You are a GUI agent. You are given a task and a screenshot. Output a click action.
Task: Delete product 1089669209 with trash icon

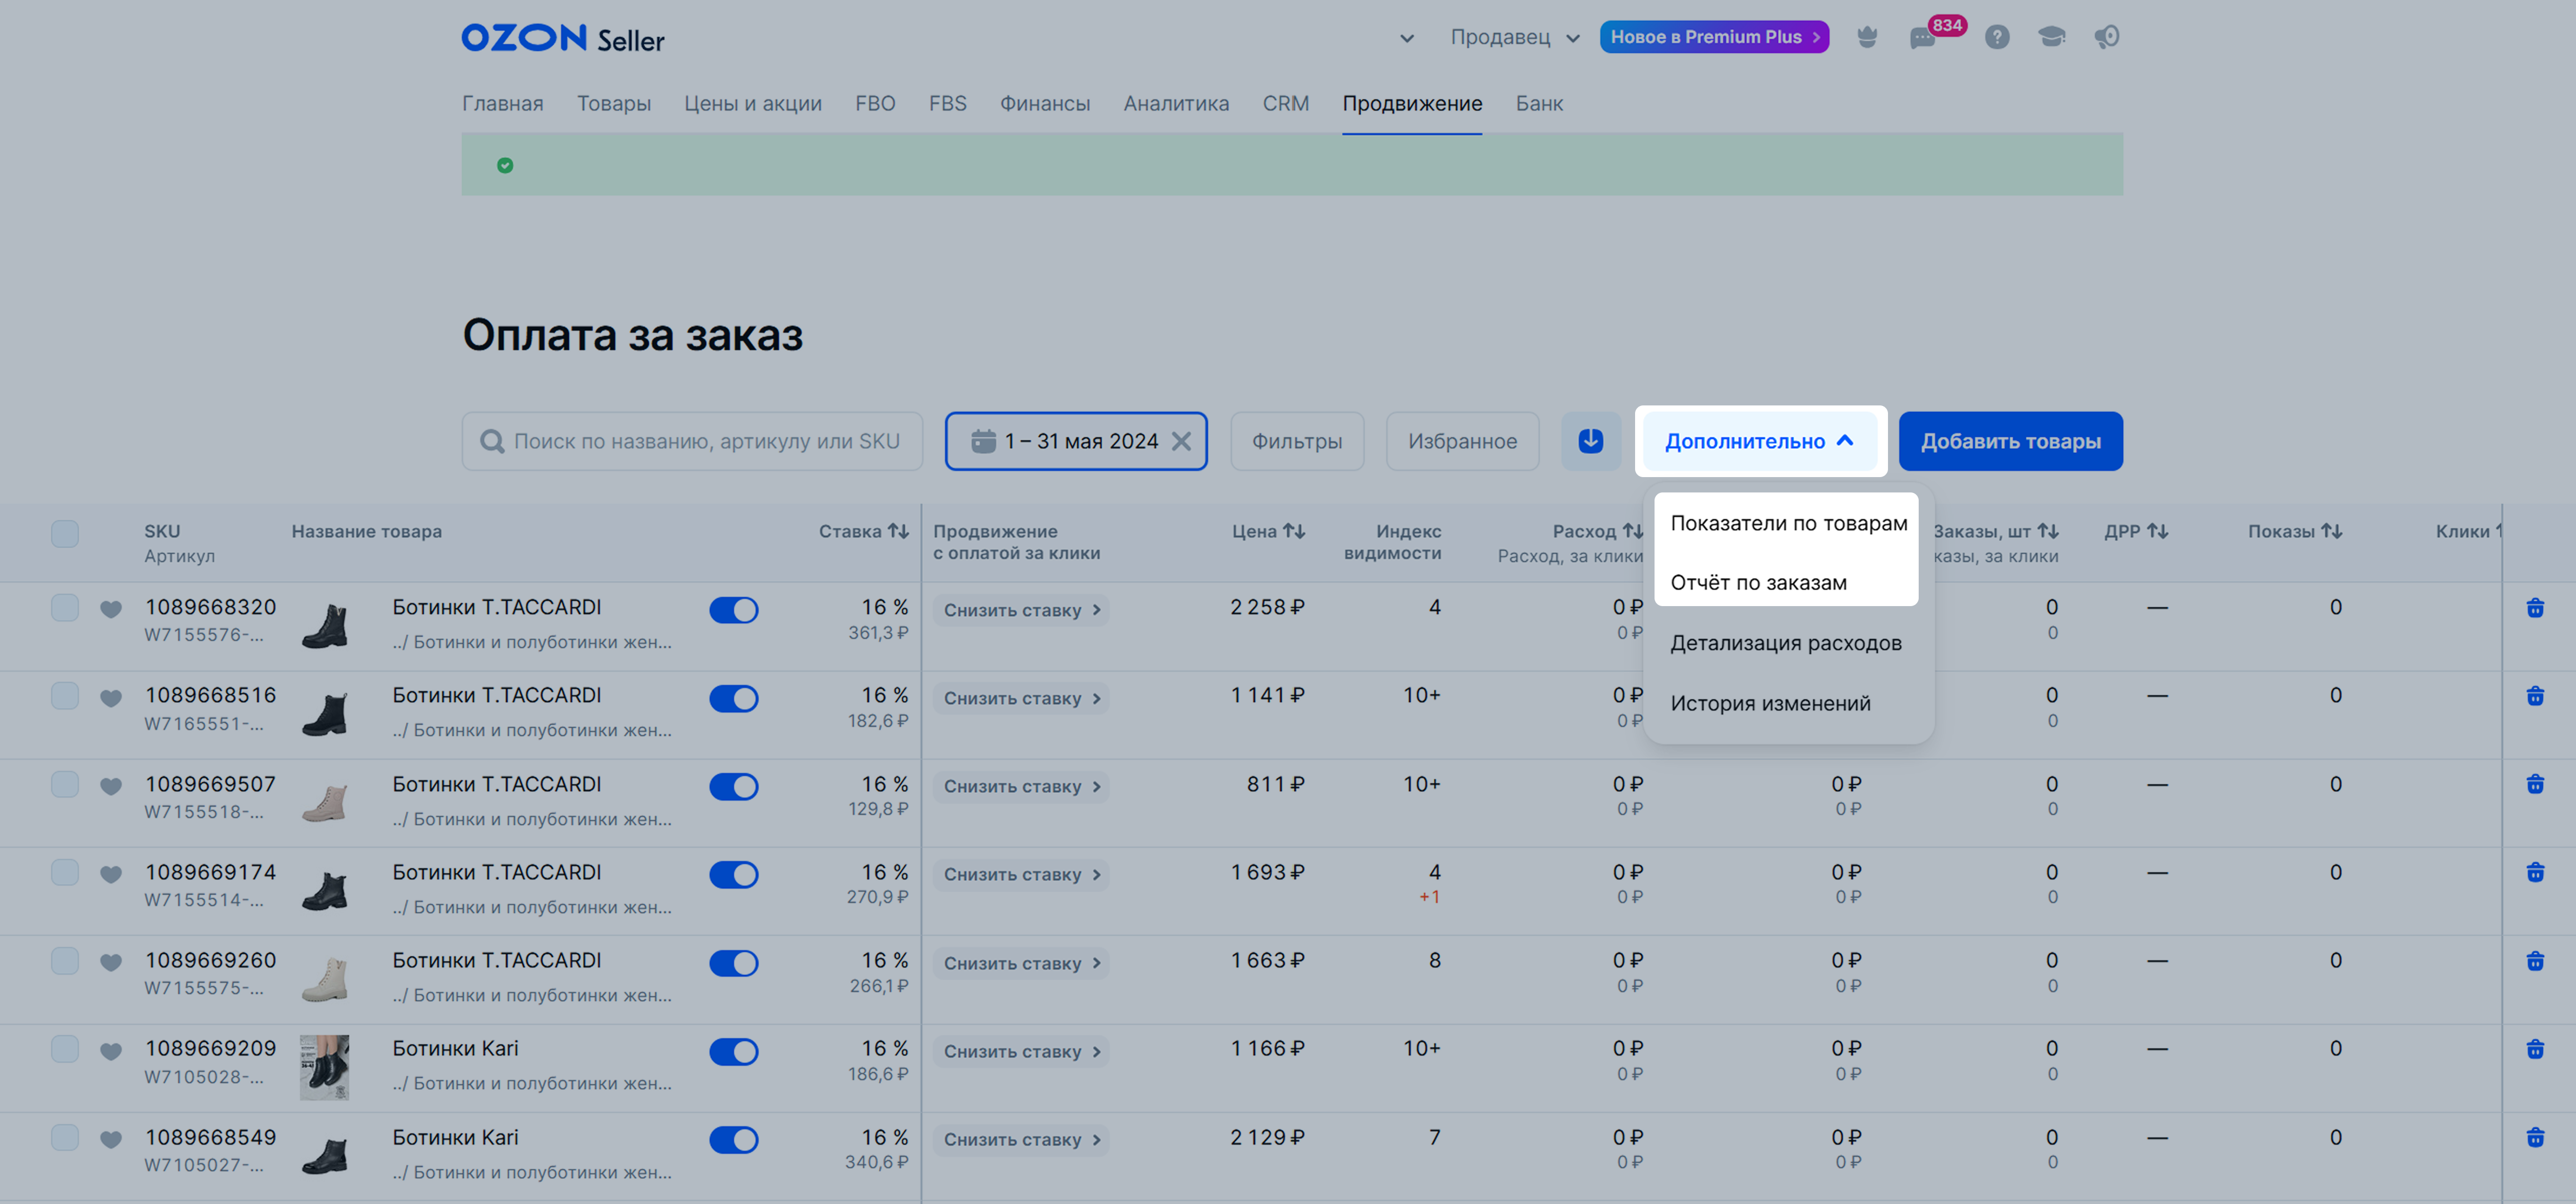pos(2535,1049)
